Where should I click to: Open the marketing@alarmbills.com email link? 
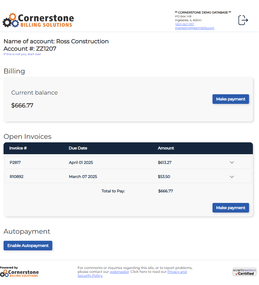point(194,28)
